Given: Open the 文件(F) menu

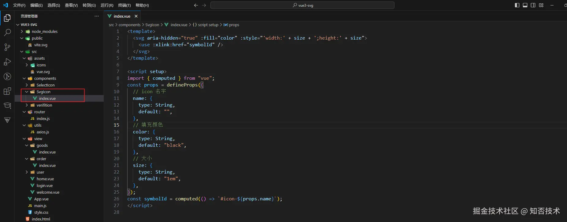Looking at the screenshot, I should pyautogui.click(x=19, y=5).
